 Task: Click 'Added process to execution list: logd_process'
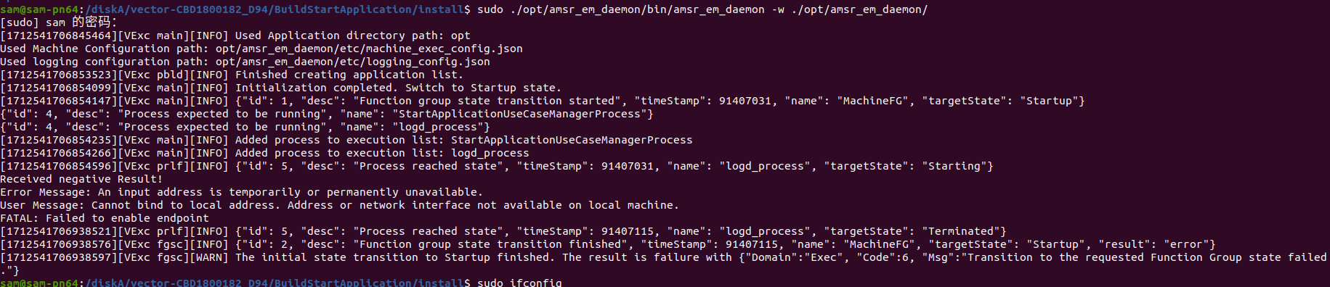click(x=264, y=153)
